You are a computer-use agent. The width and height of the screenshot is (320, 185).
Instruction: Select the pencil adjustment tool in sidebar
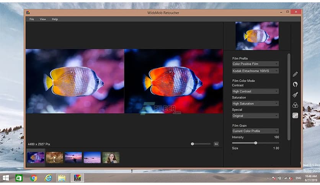pos(295,74)
